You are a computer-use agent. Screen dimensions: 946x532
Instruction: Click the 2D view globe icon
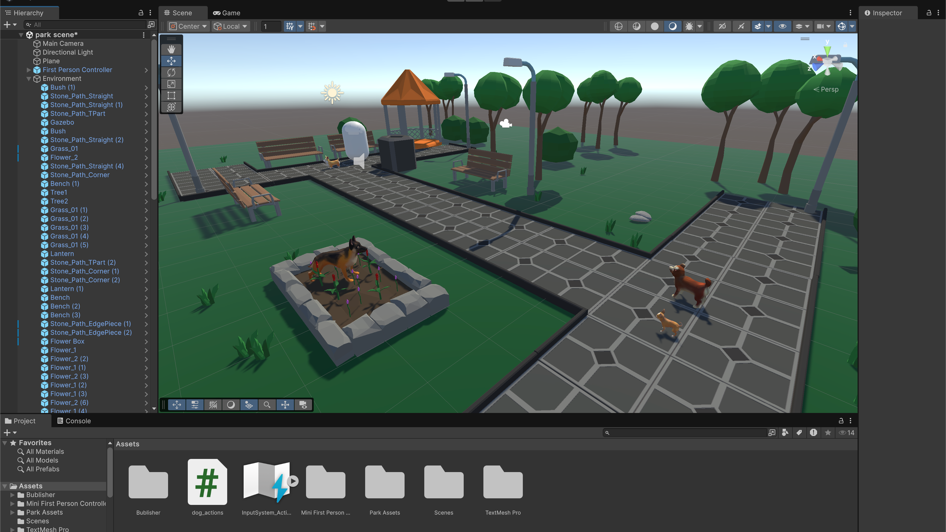coord(618,26)
